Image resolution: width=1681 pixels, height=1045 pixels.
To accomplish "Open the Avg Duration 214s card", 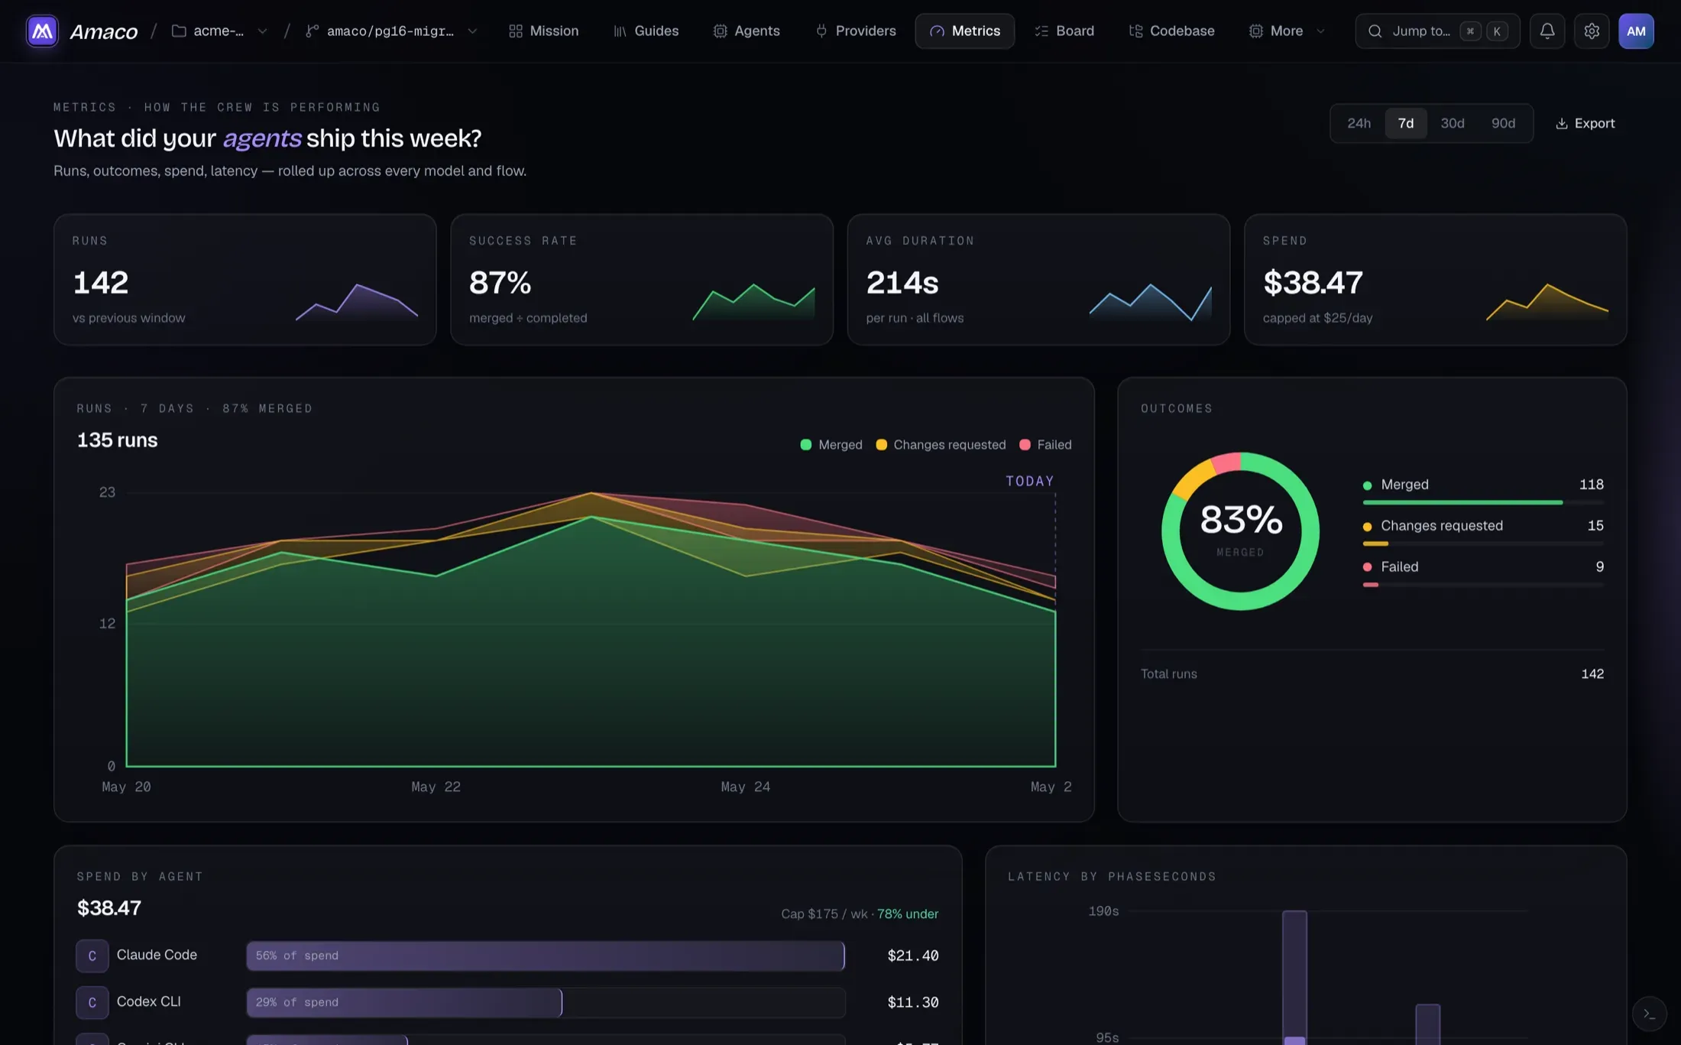I will click(1038, 280).
